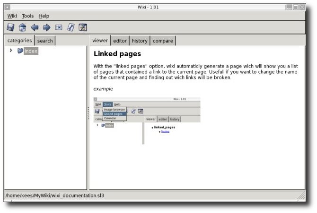The height and width of the screenshot is (213, 317).
Task: Click the italic word example
Action: (x=103, y=89)
